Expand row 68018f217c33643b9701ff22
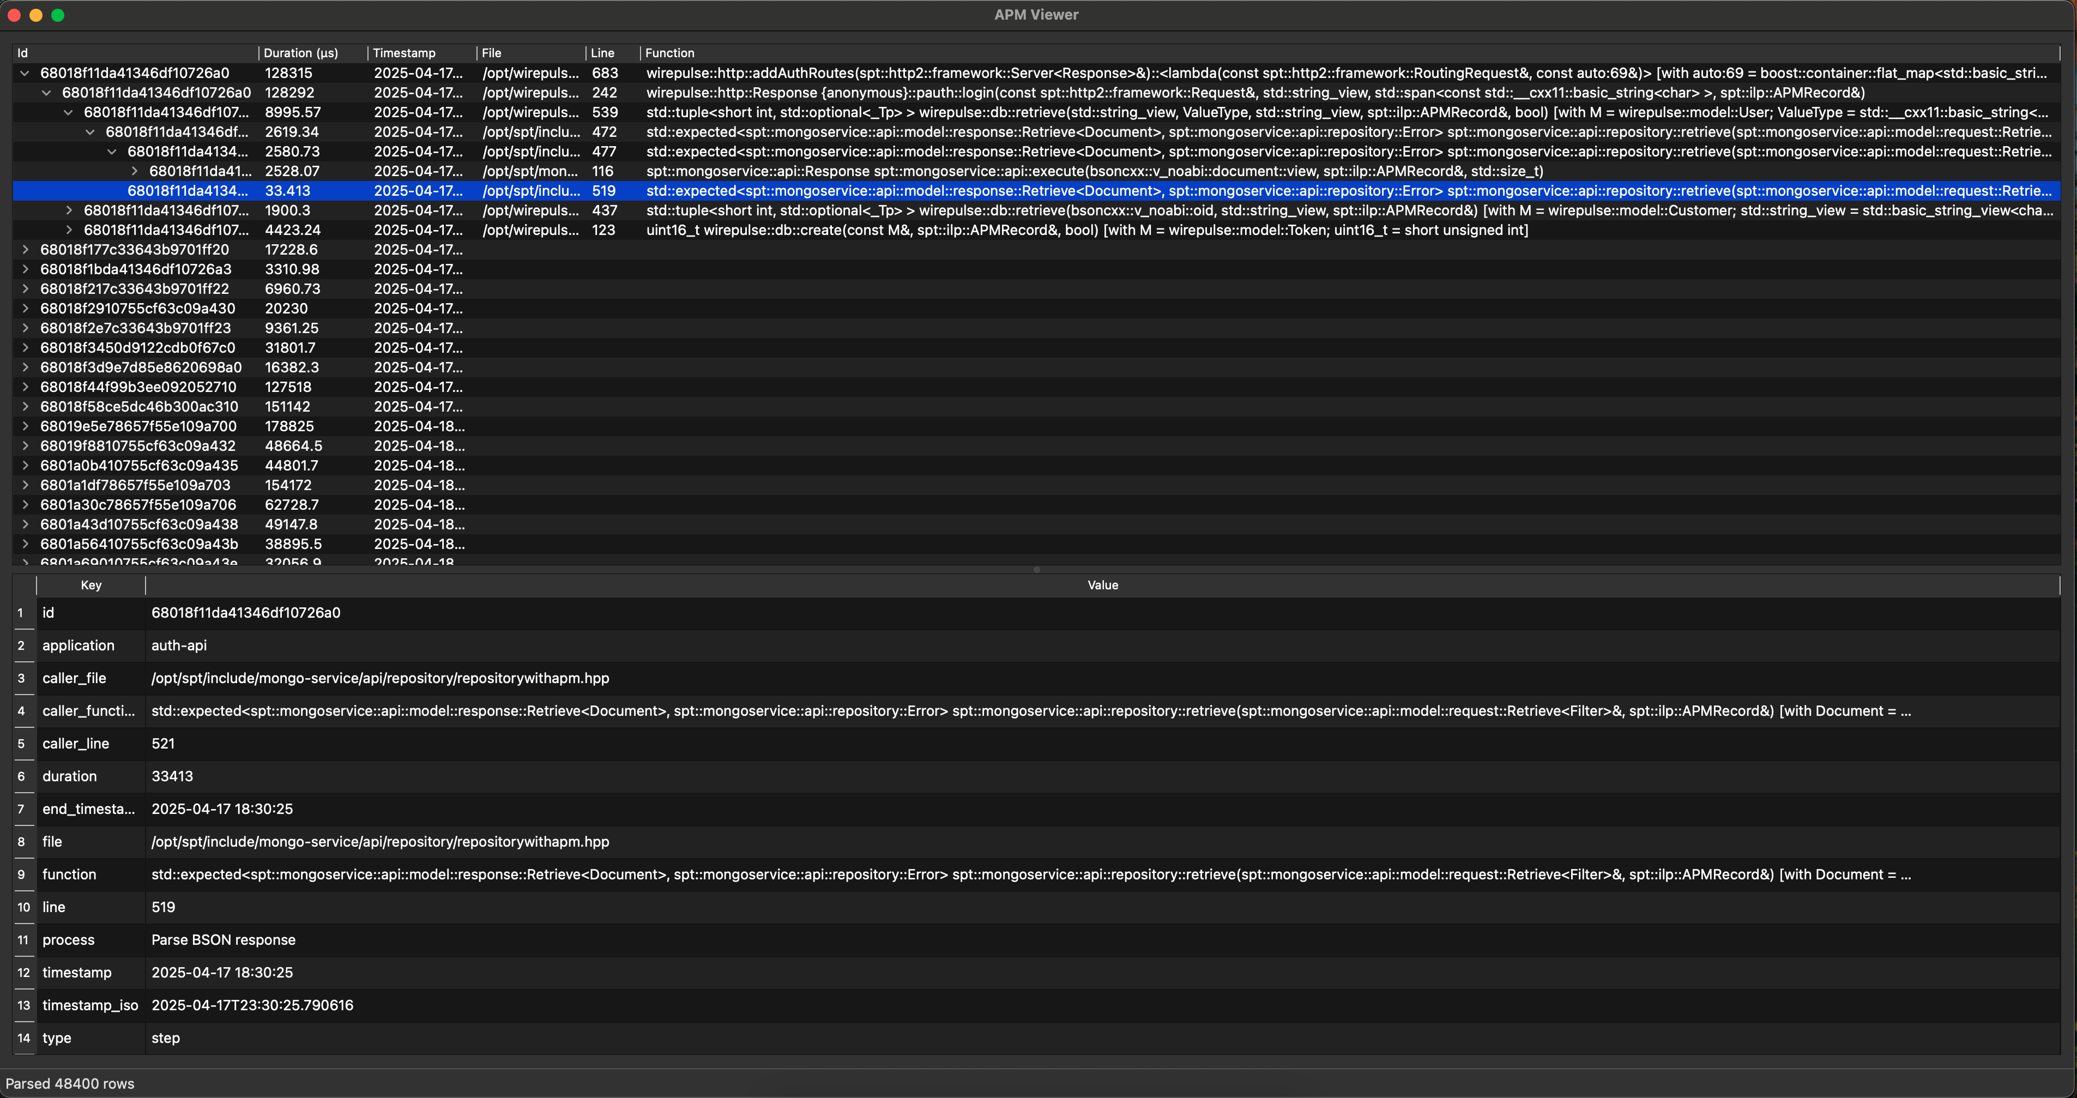The height and width of the screenshot is (1098, 2077). coord(25,289)
